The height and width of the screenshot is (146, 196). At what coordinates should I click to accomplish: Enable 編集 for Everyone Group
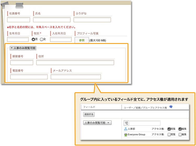(180, 134)
